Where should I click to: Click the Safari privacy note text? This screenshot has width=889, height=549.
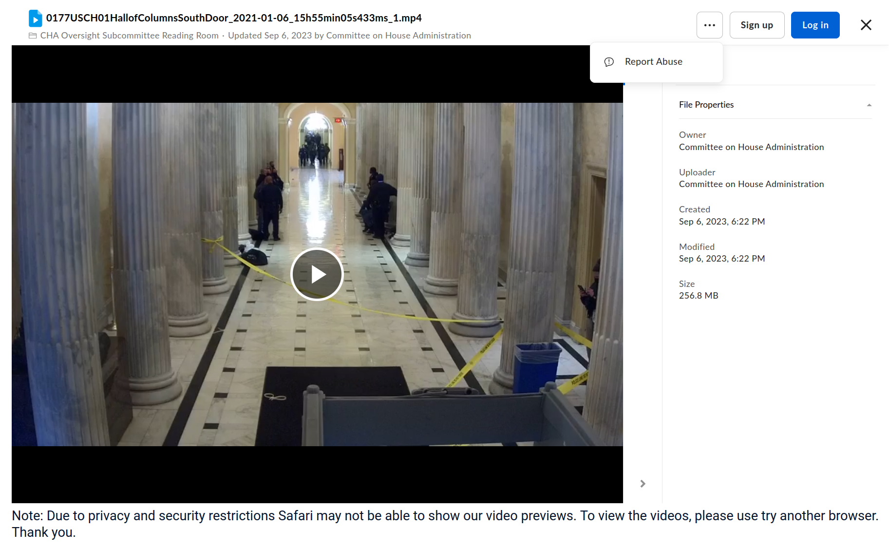click(444, 524)
